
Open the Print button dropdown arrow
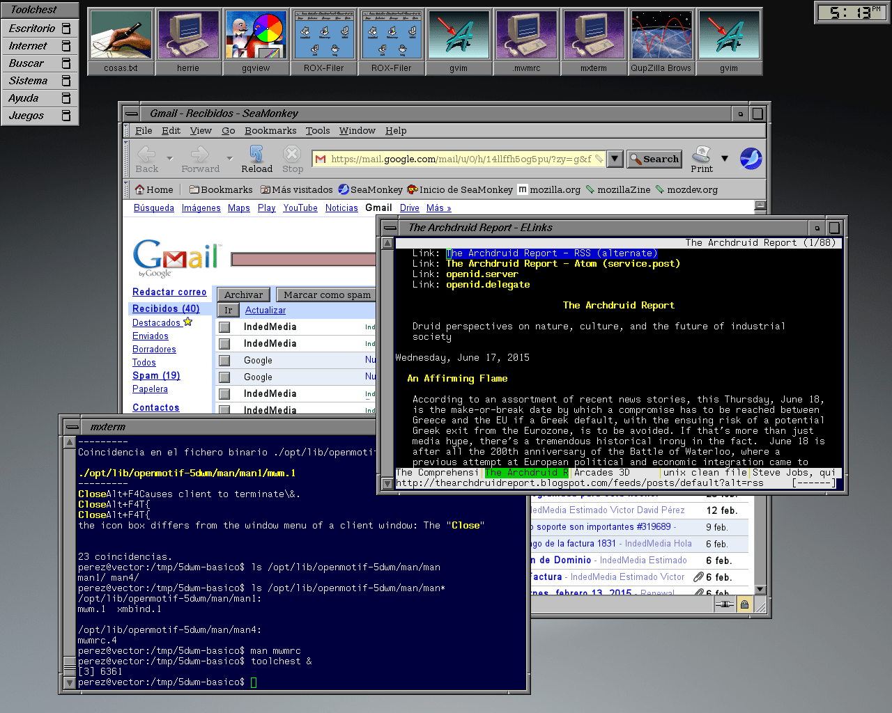click(725, 158)
